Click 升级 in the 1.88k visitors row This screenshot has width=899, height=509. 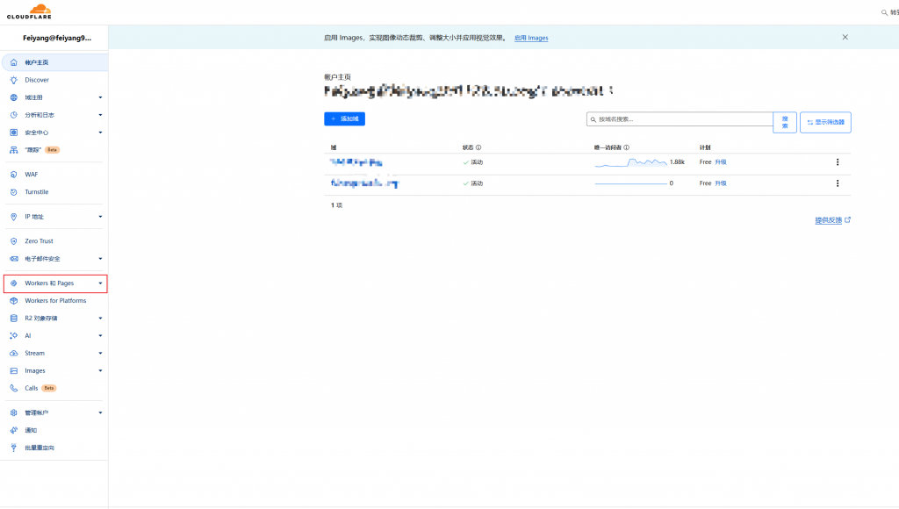click(x=721, y=162)
